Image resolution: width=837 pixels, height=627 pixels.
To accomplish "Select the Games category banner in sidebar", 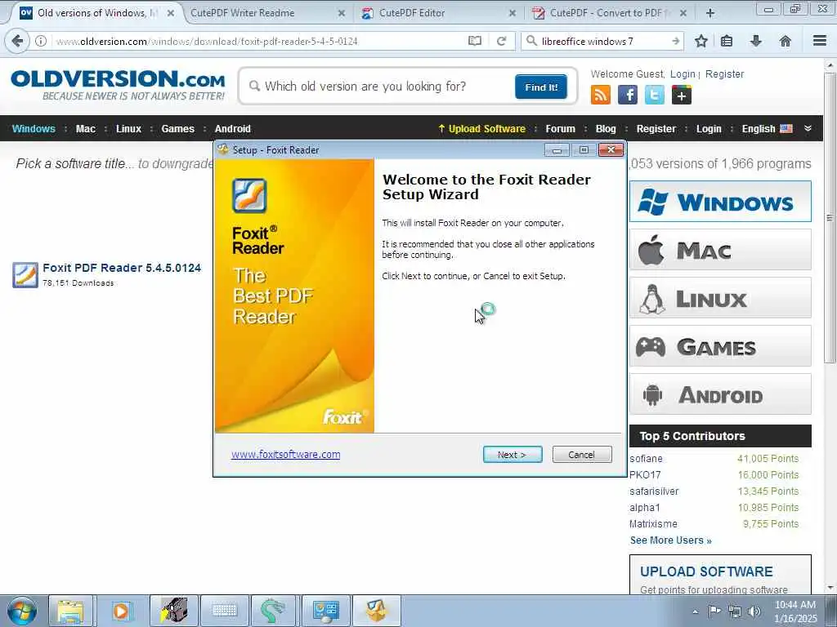I will click(x=720, y=346).
